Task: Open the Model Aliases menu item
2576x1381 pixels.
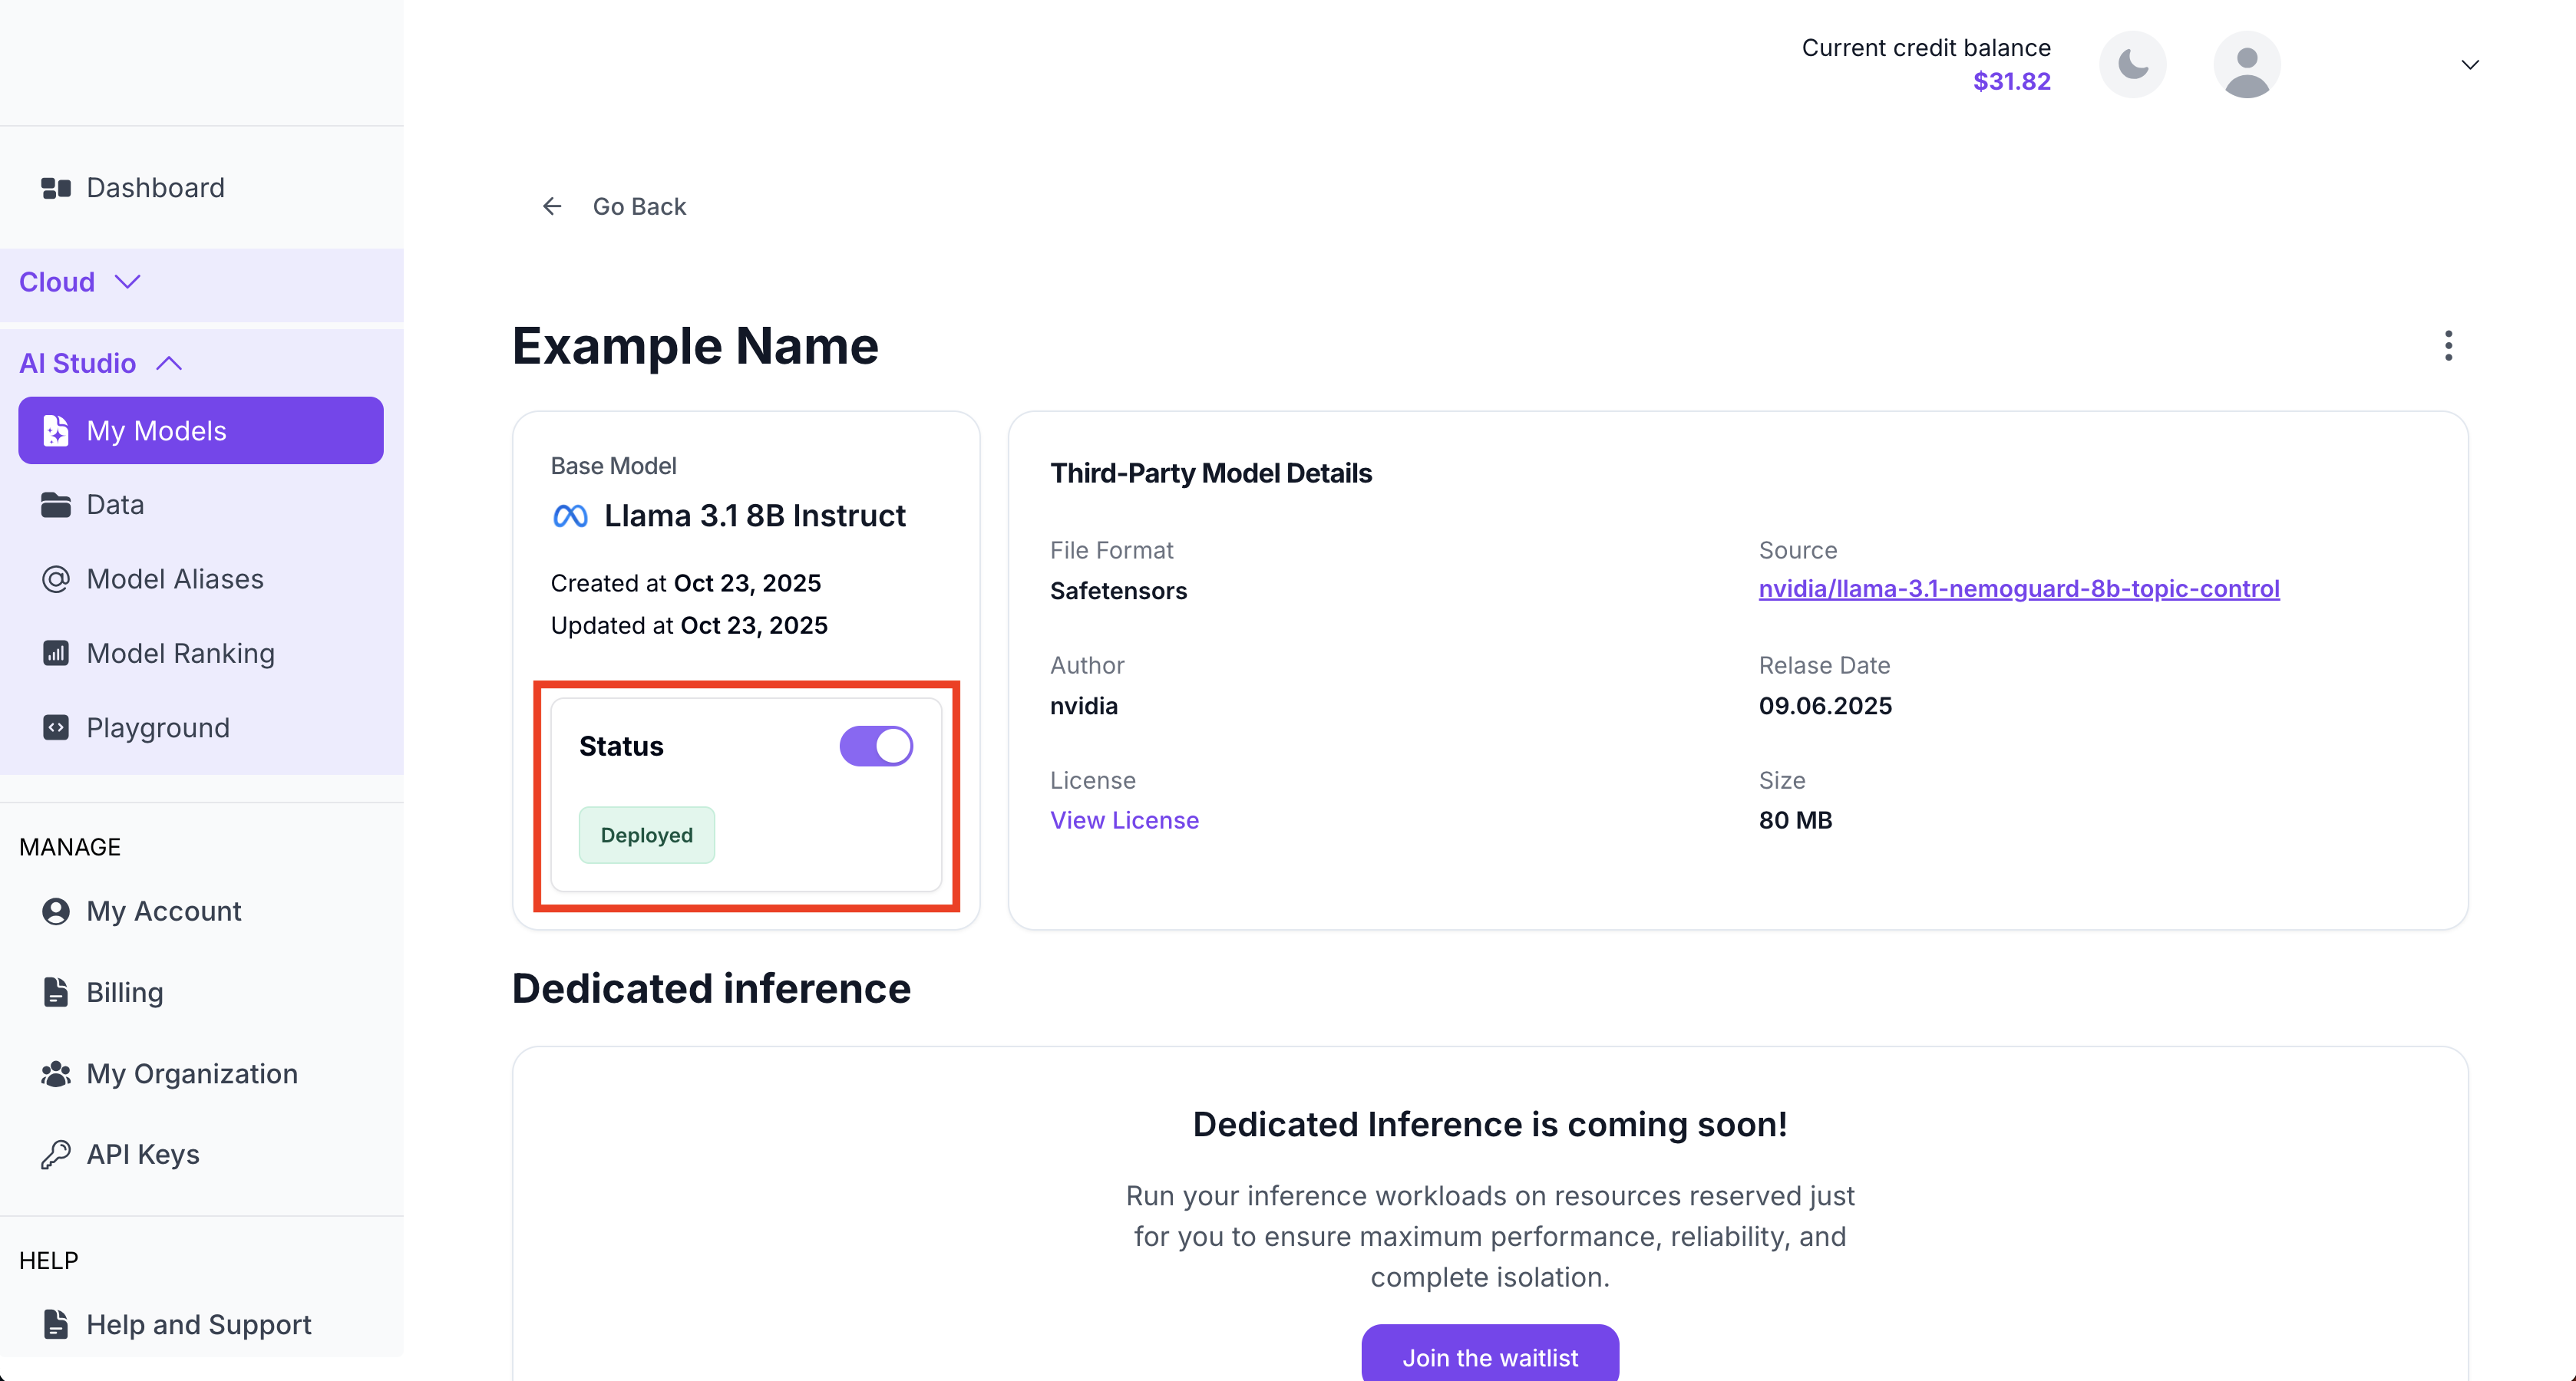Action: point(201,578)
